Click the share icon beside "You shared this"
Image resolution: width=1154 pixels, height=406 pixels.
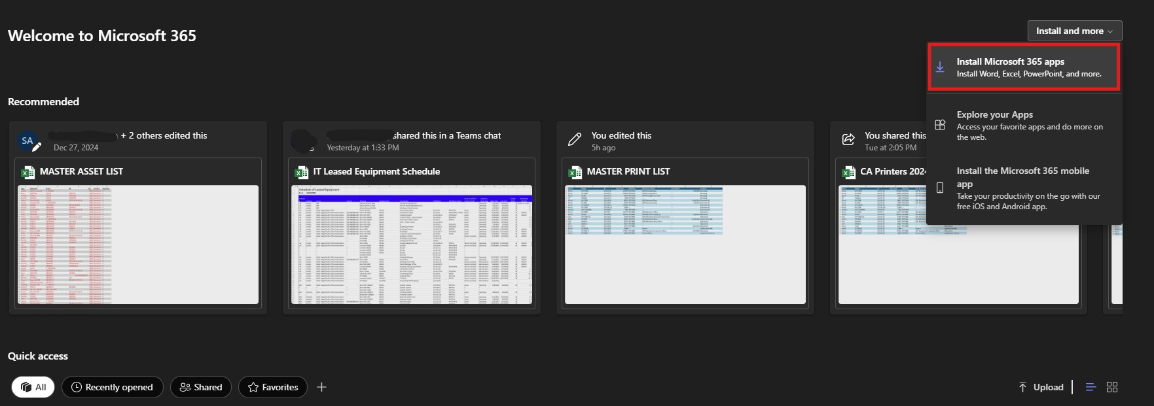tap(848, 139)
